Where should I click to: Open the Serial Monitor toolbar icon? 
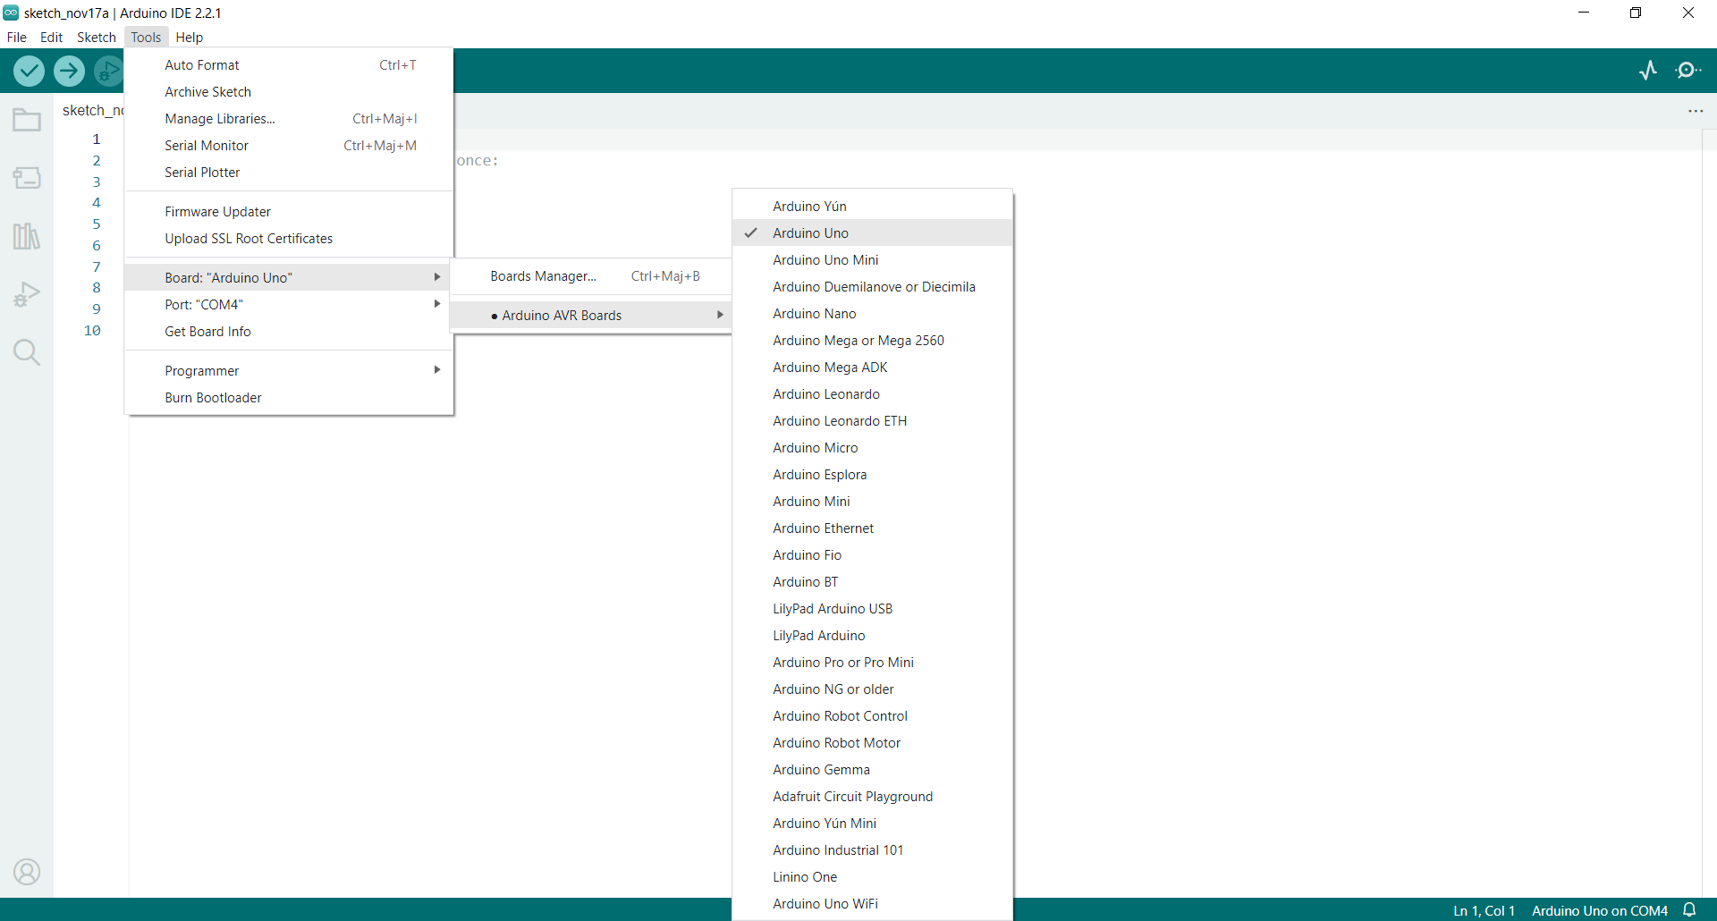1687,71
